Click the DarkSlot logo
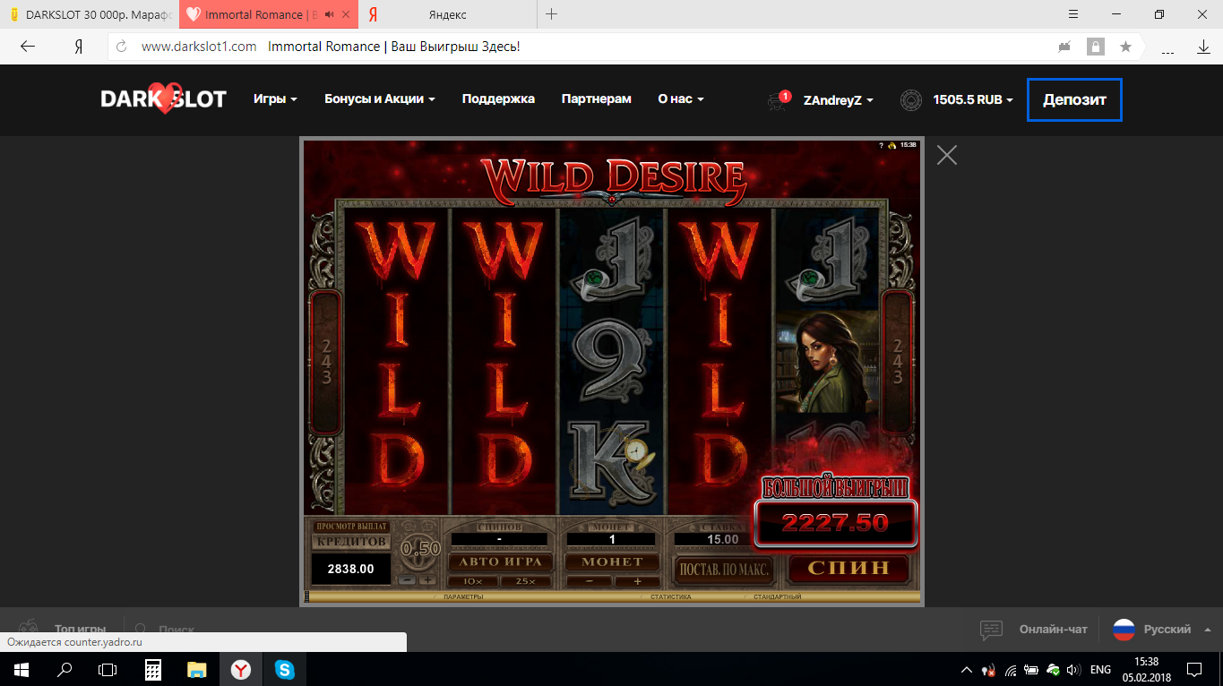This screenshot has width=1223, height=686. (x=163, y=99)
